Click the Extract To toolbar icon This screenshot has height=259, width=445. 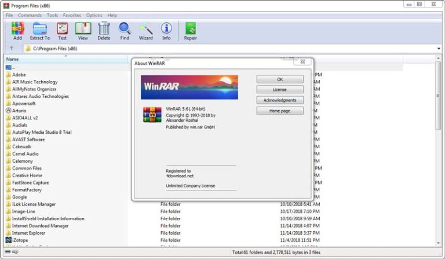pyautogui.click(x=40, y=28)
